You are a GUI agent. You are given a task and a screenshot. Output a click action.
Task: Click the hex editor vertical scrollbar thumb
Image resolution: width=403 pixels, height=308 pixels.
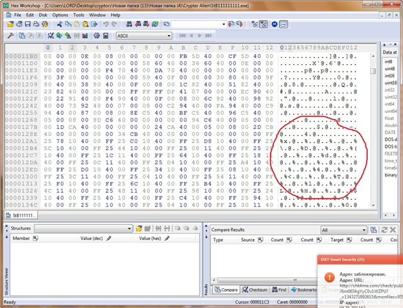coord(373,71)
